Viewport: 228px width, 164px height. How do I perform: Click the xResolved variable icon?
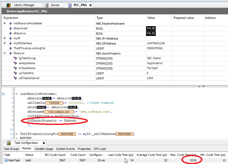tap(10, 29)
